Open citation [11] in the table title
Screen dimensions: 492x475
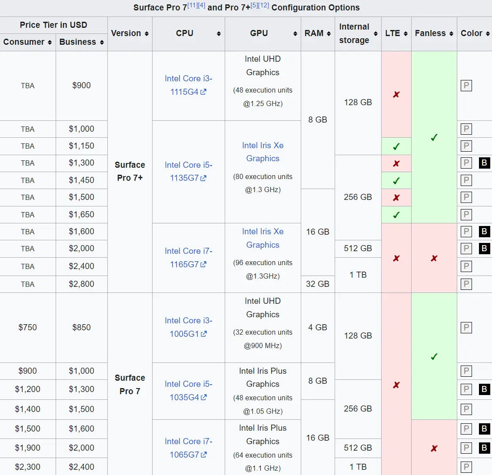tap(193, 5)
